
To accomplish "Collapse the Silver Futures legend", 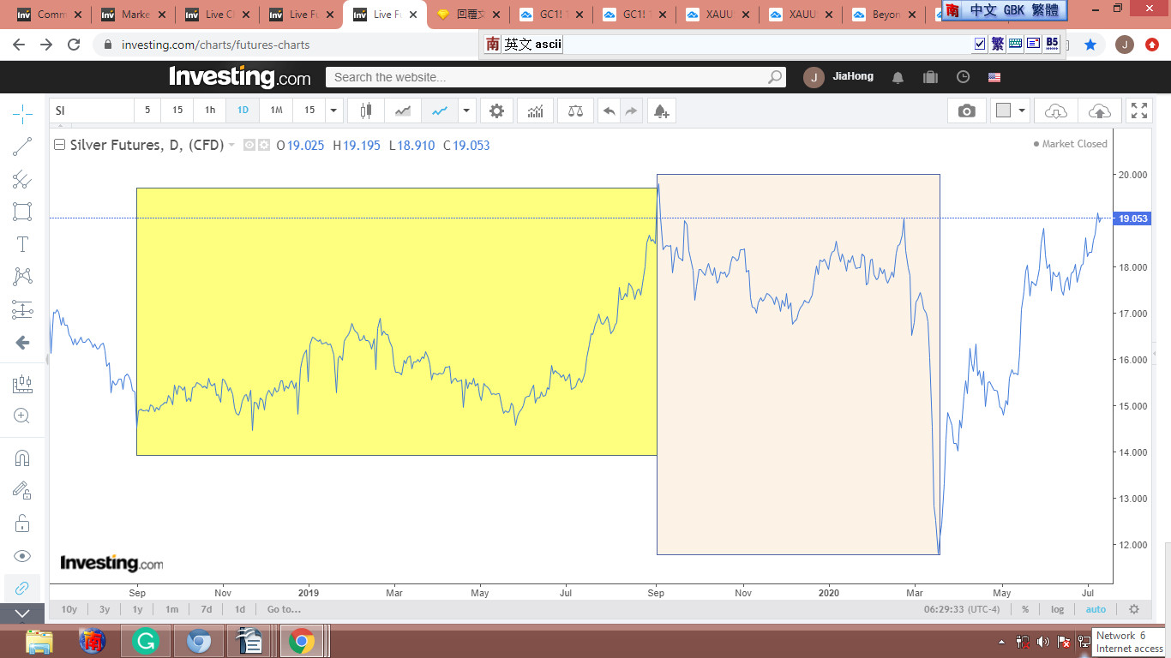I will (59, 145).
